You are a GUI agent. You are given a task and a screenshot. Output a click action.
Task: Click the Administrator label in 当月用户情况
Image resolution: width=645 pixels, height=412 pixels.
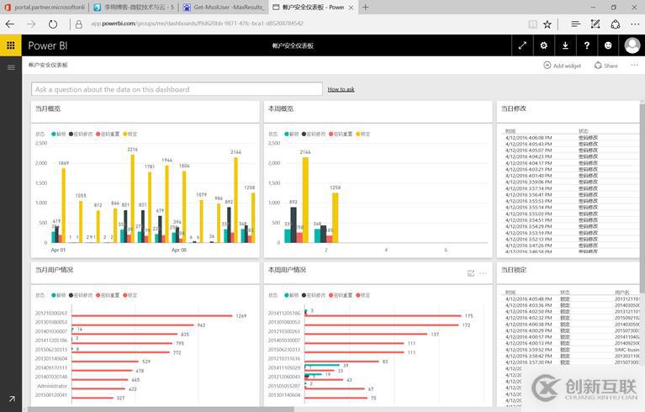coord(52,386)
